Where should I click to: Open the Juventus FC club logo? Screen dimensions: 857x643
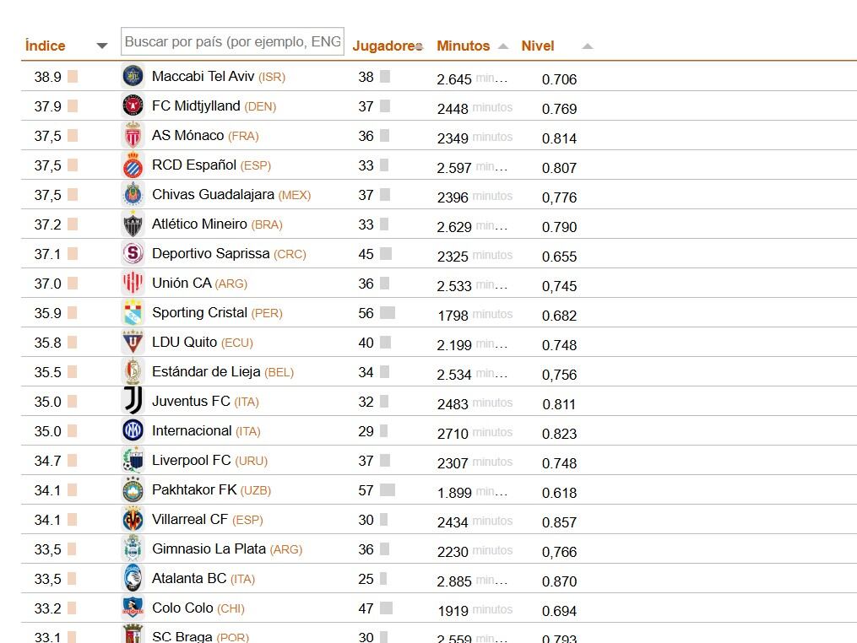[x=133, y=401]
